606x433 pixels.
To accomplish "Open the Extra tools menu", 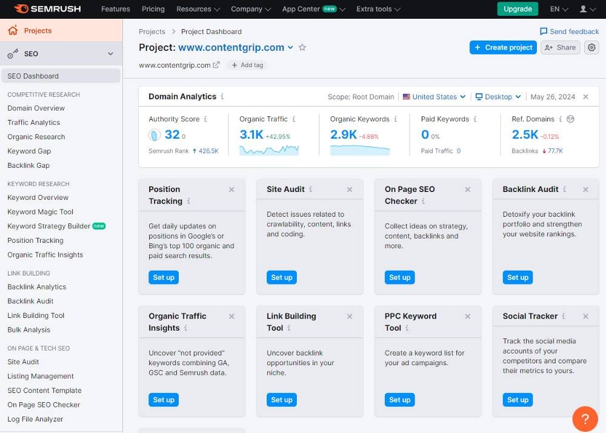I will [377, 9].
